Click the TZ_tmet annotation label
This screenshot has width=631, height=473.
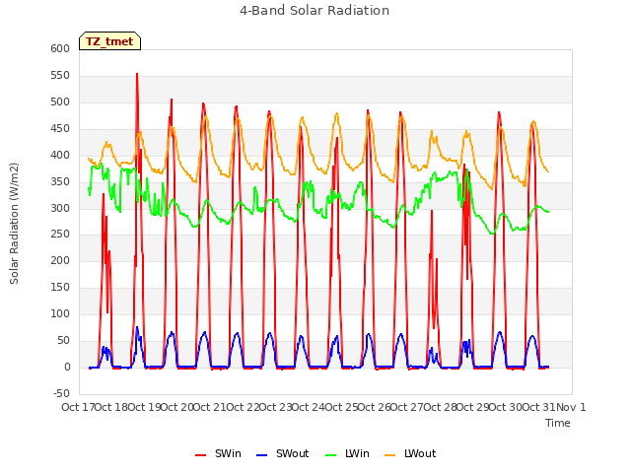pyautogui.click(x=109, y=41)
